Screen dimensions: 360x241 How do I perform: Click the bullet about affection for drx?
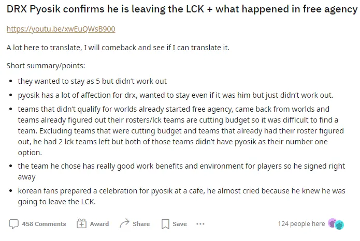(175, 95)
